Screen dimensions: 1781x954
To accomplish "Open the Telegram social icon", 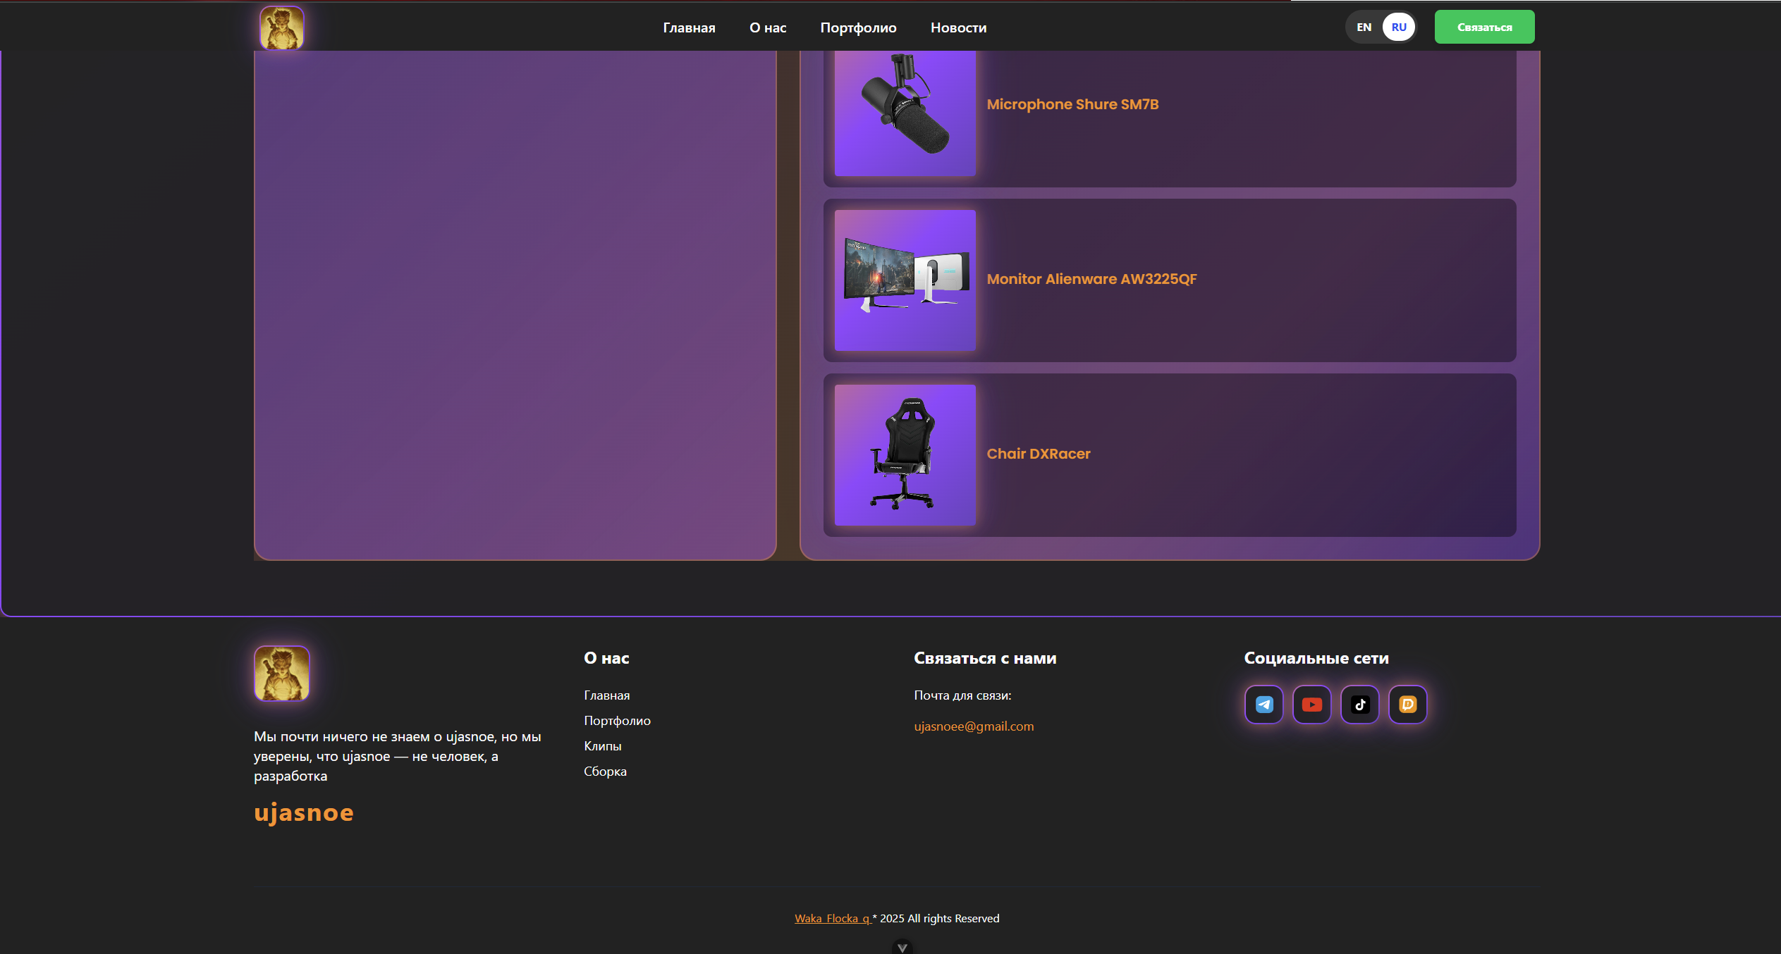I will coord(1263,704).
